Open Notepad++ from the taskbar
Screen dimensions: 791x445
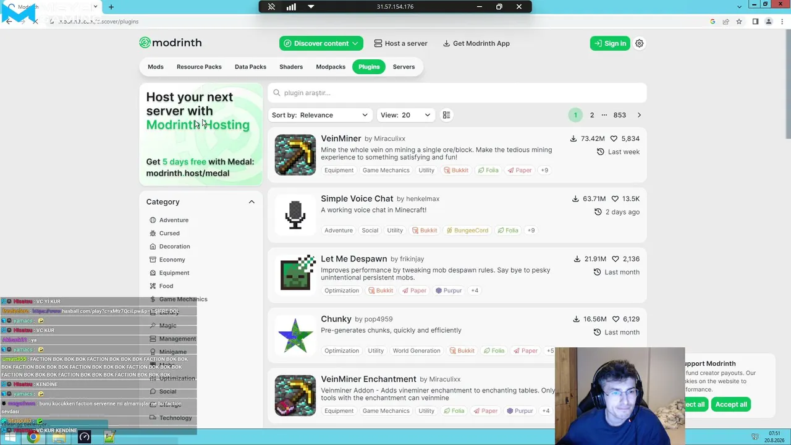tap(109, 438)
